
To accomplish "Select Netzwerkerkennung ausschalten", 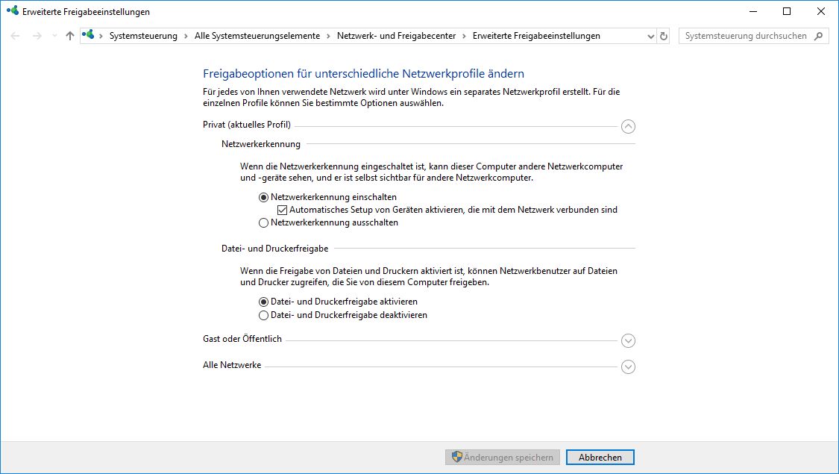I will pos(263,222).
